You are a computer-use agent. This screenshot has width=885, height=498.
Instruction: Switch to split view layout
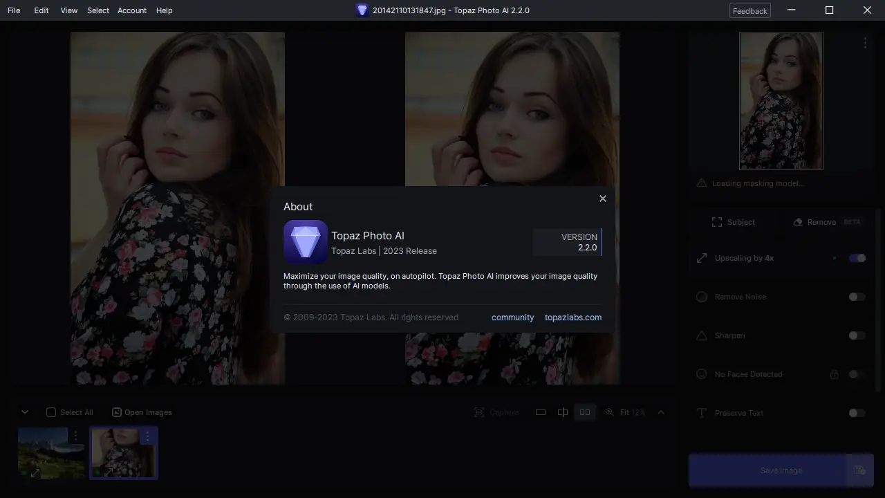563,412
